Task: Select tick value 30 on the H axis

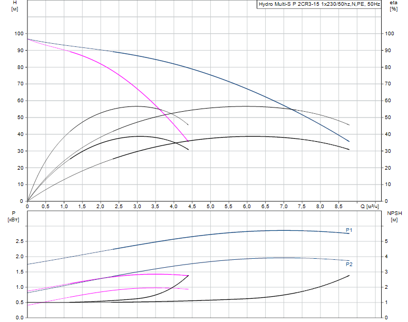Action: (x=21, y=151)
